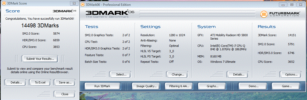This screenshot has width=307, height=100.
Task: Click Change... under Settings
Action: click(177, 74)
